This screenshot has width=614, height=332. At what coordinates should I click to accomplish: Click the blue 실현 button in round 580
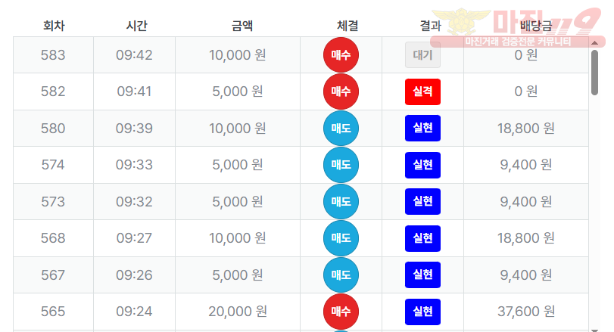422,129
